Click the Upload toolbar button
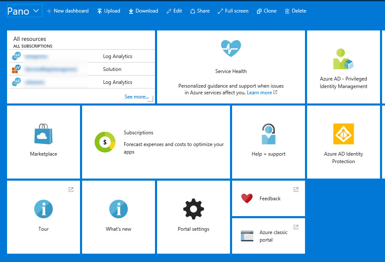 click(108, 11)
